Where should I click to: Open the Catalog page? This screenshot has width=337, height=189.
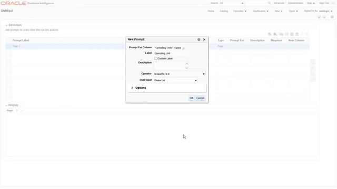pos(224,11)
